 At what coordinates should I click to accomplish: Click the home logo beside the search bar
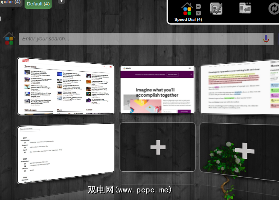click(9, 39)
